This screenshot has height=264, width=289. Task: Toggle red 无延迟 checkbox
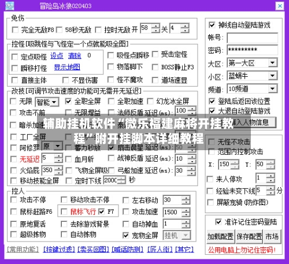click(x=13, y=159)
